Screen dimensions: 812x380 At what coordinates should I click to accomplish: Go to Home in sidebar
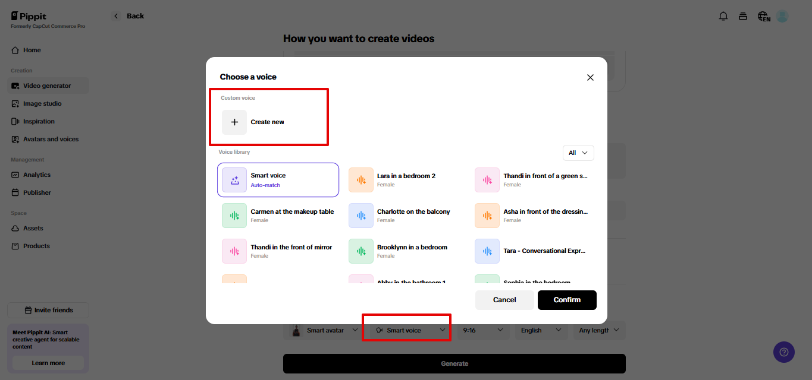coord(48,50)
